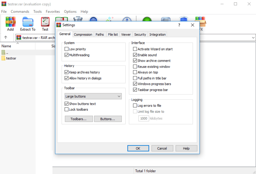Screen dimensions: 256x174
Task: Open the Options menu
Action: tap(70, 12)
